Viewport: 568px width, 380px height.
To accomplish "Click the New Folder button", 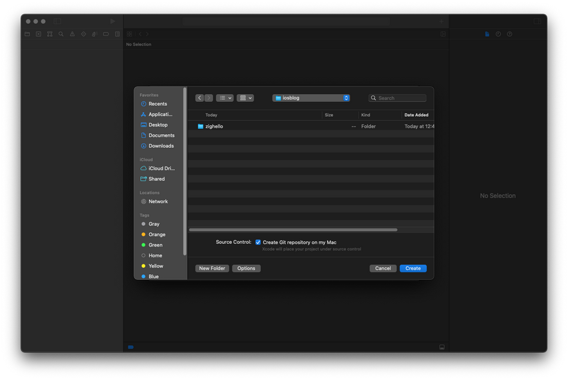I will 212,268.
